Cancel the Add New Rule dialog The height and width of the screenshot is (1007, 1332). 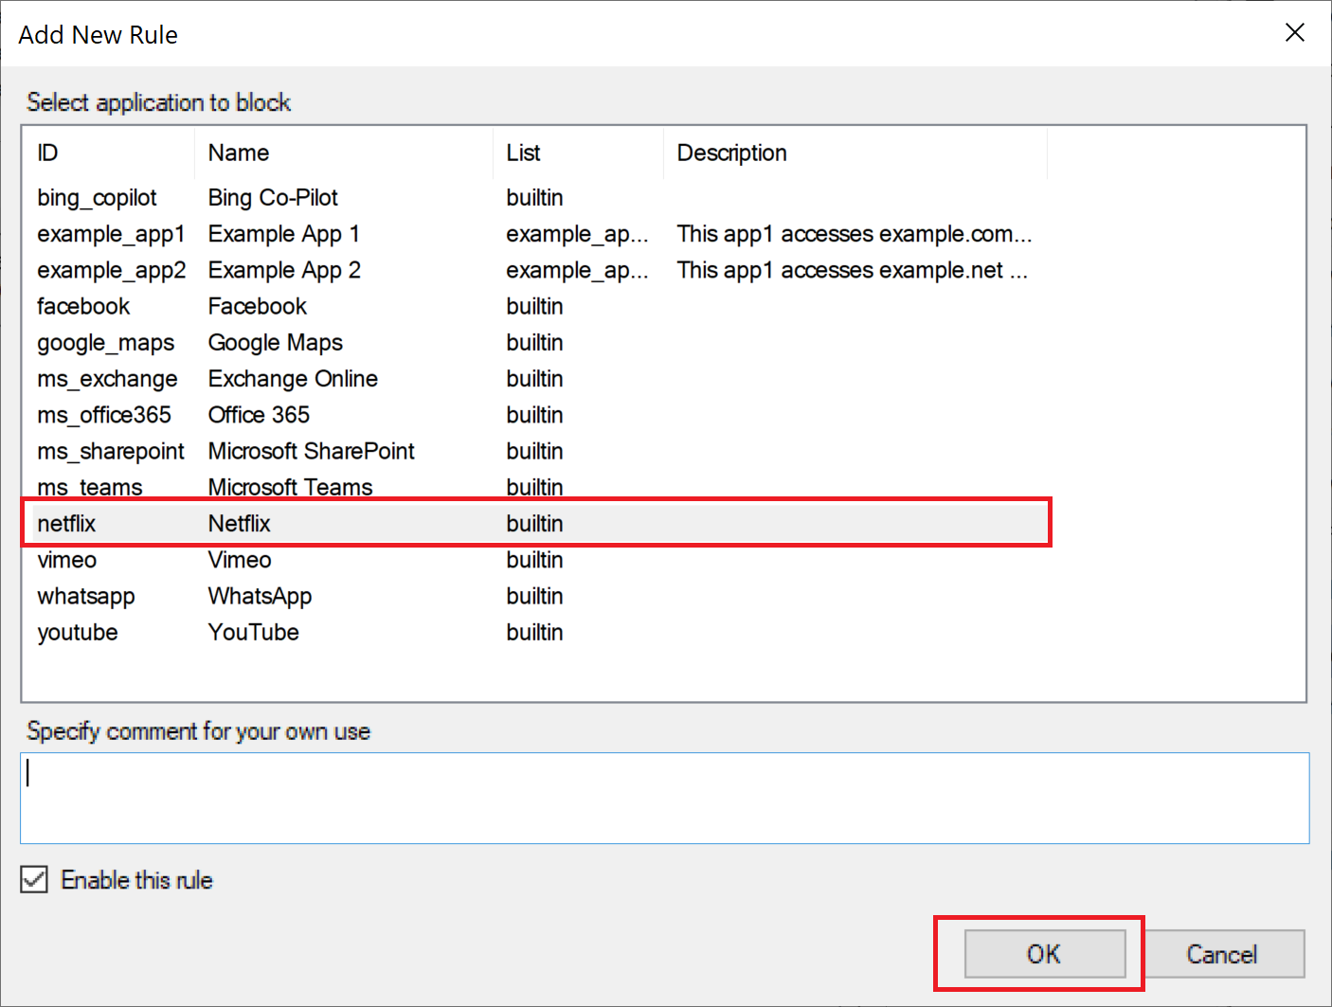[x=1221, y=953]
